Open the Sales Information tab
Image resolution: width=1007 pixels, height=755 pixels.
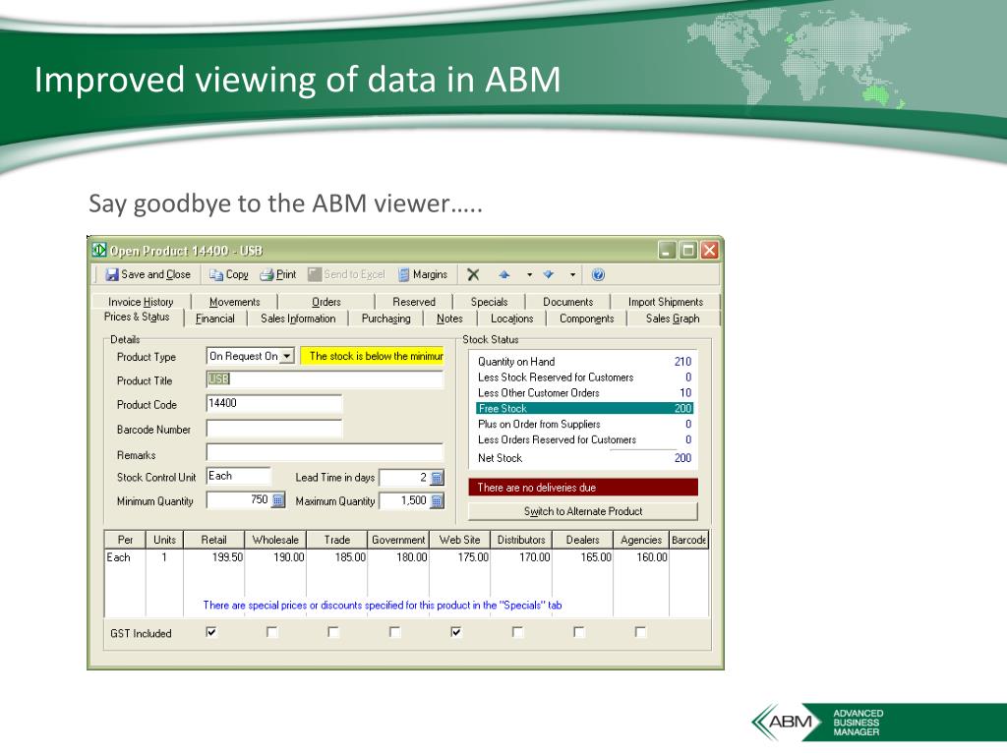coord(298,319)
